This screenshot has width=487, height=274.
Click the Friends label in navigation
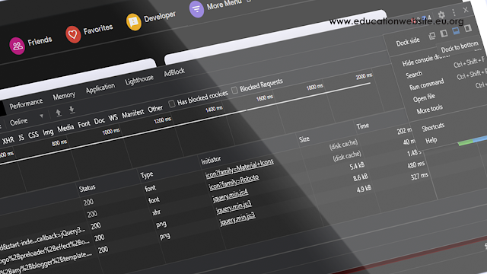click(40, 40)
